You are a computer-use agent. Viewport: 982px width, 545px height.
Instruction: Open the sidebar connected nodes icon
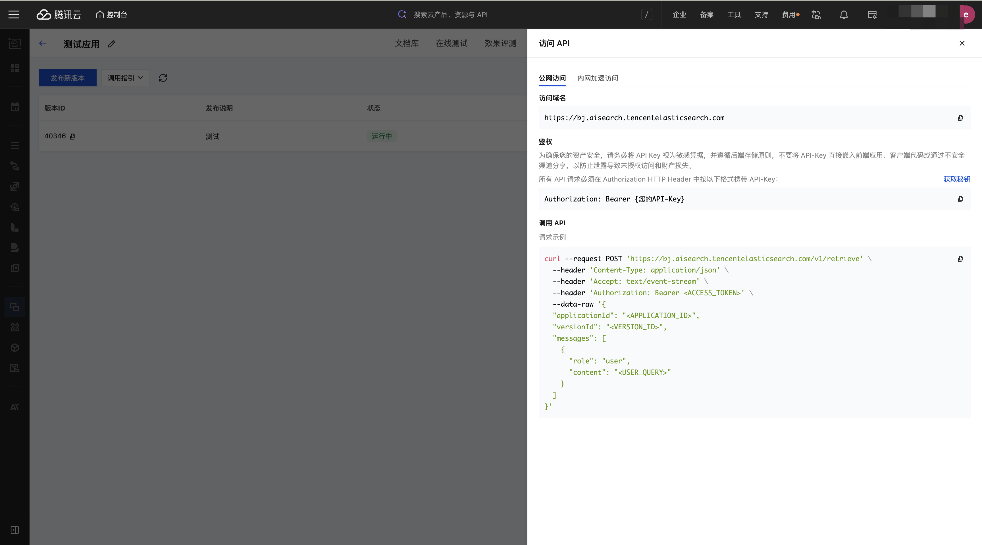pyautogui.click(x=14, y=166)
